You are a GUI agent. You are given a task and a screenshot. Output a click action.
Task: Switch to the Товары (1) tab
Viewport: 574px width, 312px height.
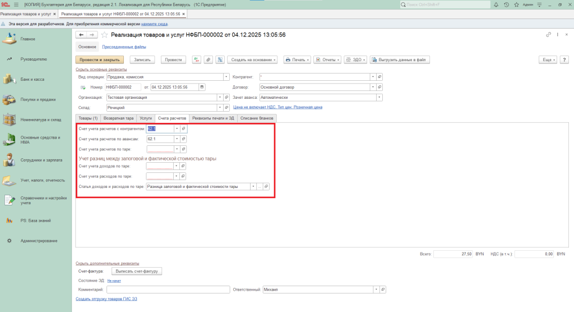tap(88, 118)
